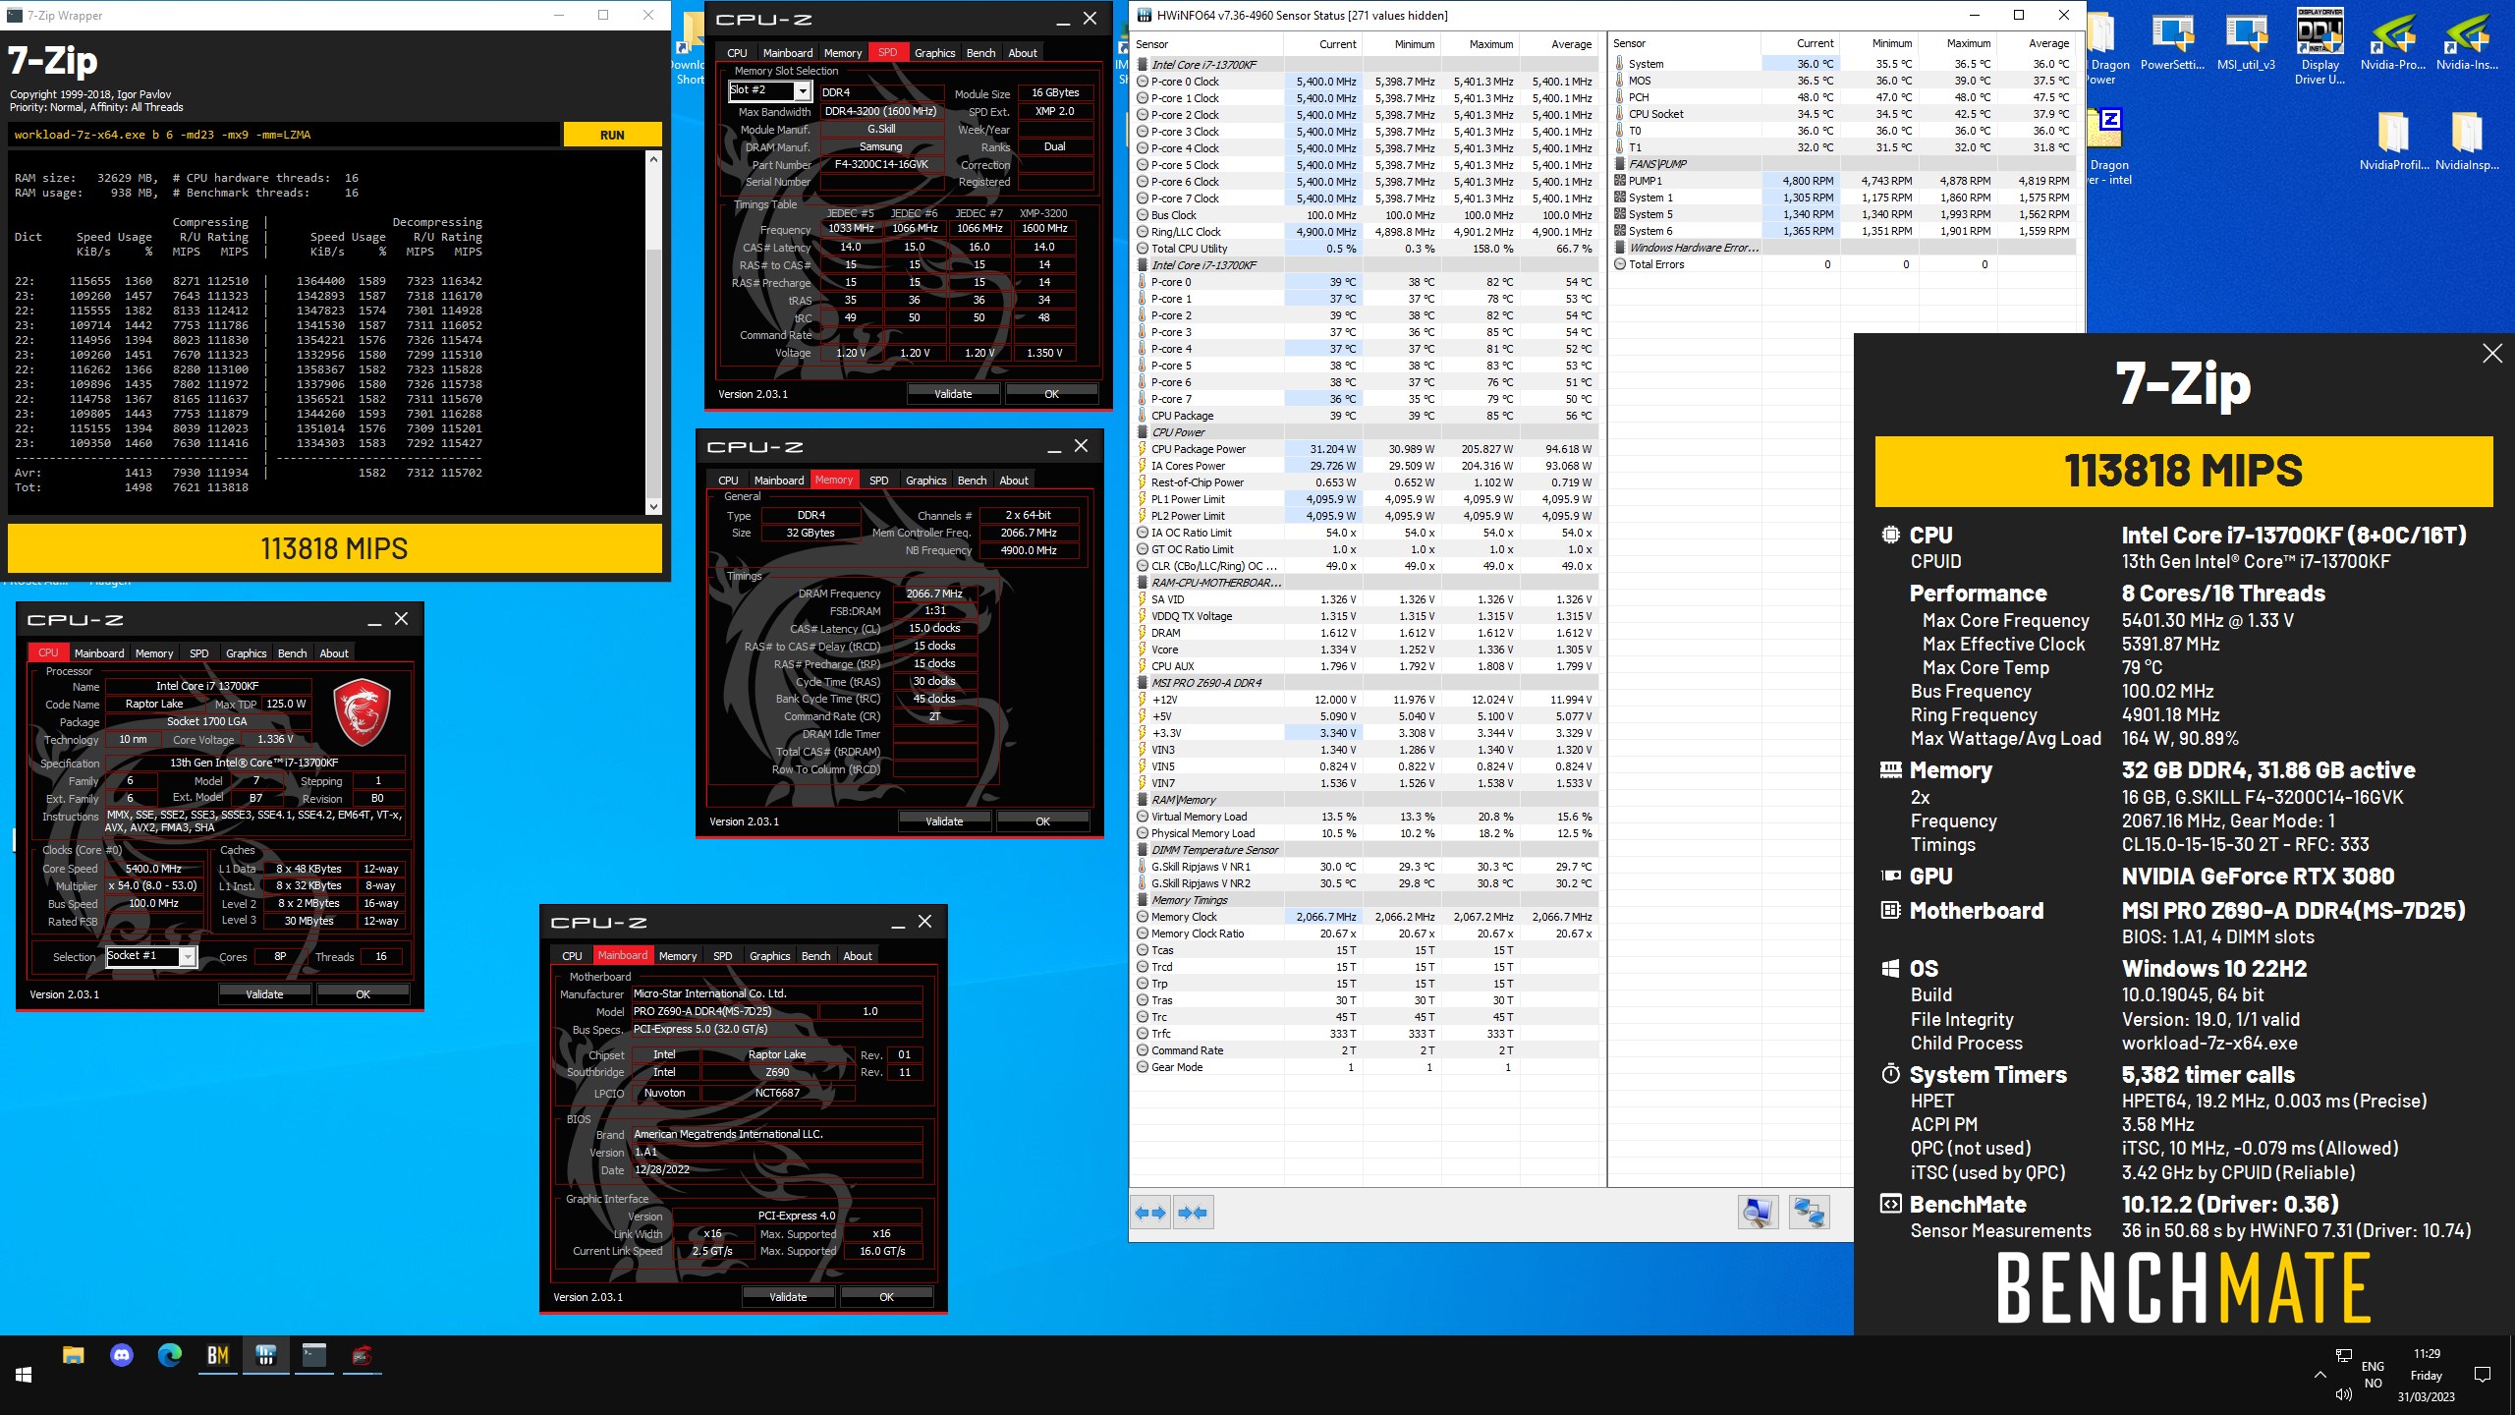
Task: Open About tab in CPU-Z Mainboard window
Action: pos(858,956)
